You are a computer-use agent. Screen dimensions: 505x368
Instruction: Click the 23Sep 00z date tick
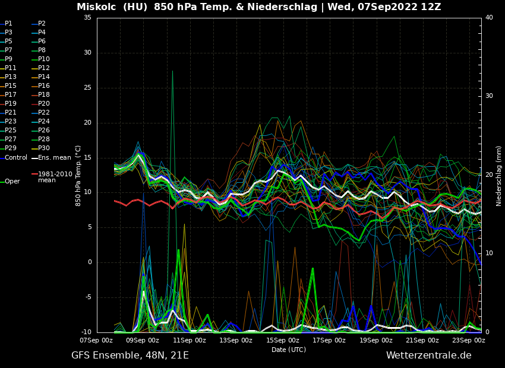469,341
